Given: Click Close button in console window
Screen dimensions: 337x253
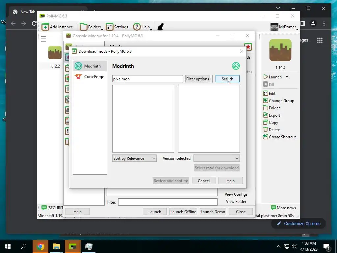Looking at the screenshot, I should pos(241,212).
